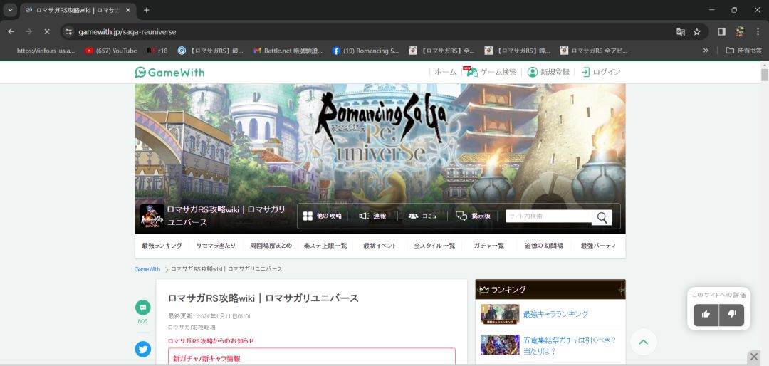
Task: Click ログイン login link
Action: (x=601, y=72)
